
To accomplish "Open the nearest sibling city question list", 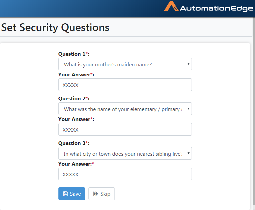I will [x=125, y=153].
